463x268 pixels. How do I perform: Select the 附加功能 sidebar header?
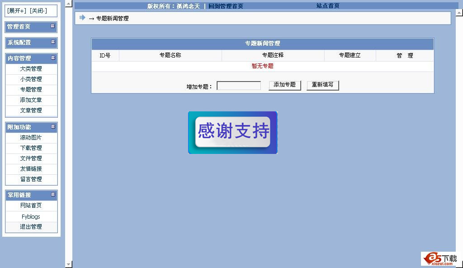[x=19, y=127]
